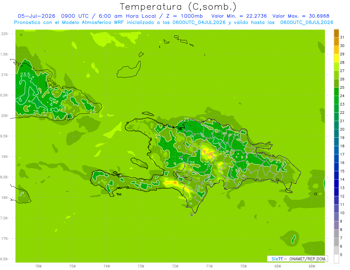Click the color scale label '7'
The image size is (350, 270).
[341, 238]
